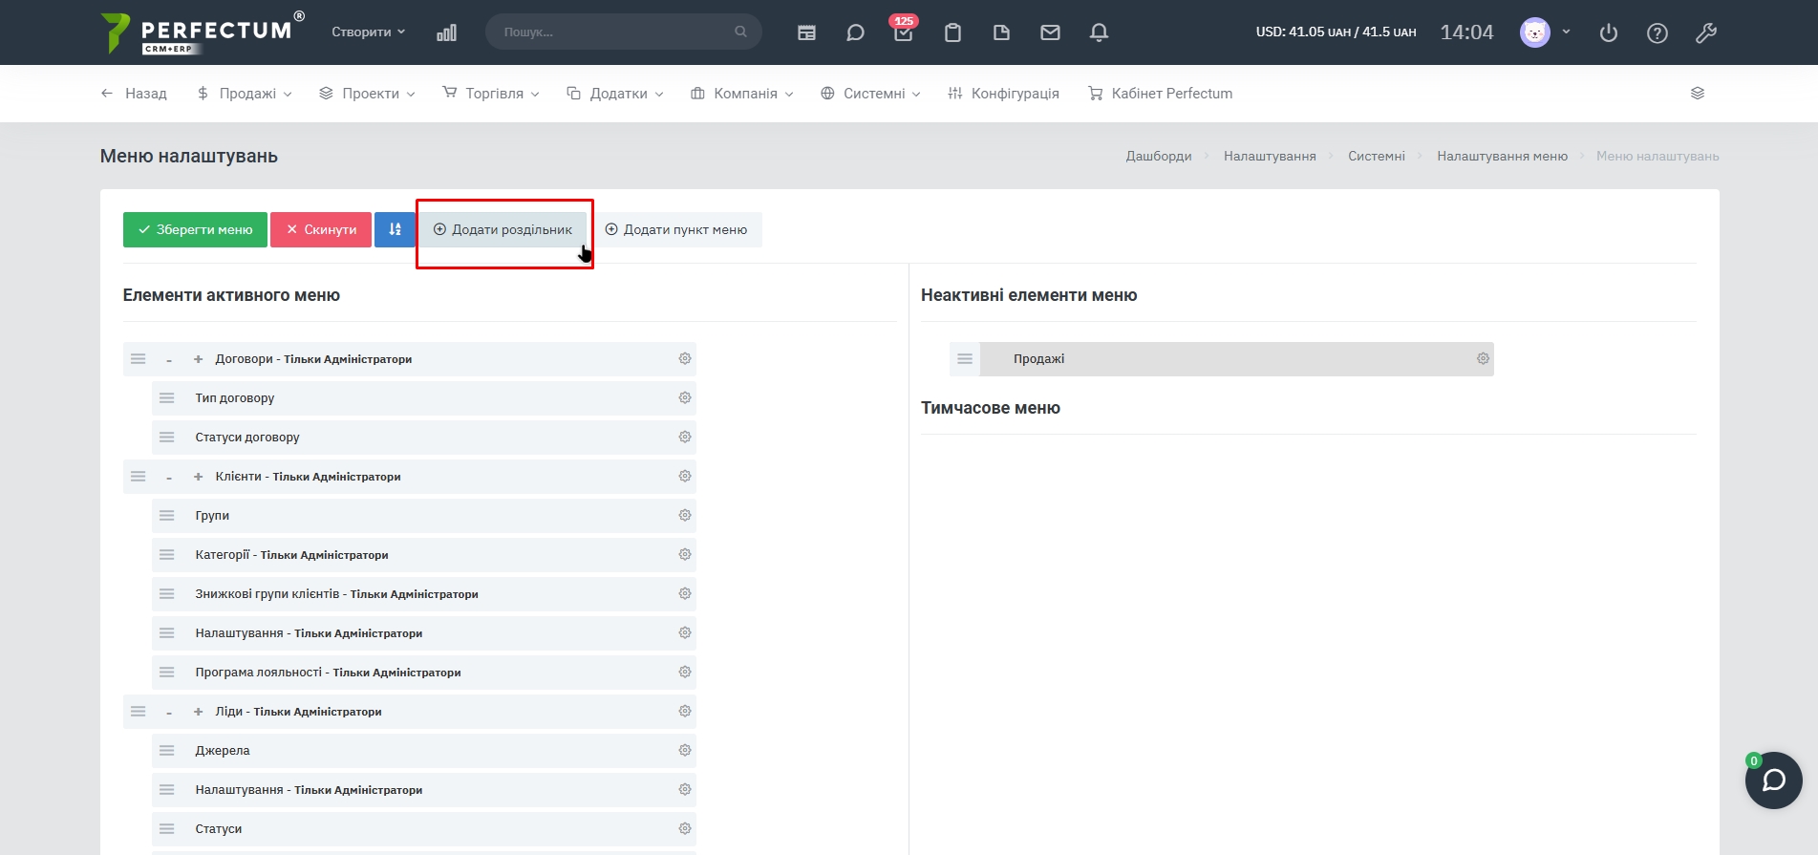Open the gear settings for Джерела
The width and height of the screenshot is (1818, 855).
685,750
